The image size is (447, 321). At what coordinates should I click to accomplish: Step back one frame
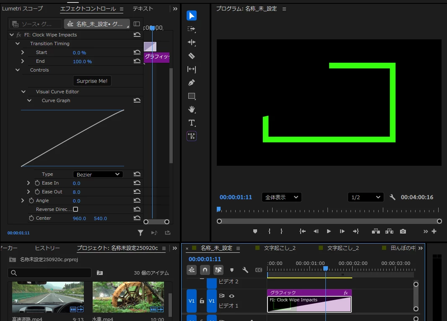coord(316,231)
